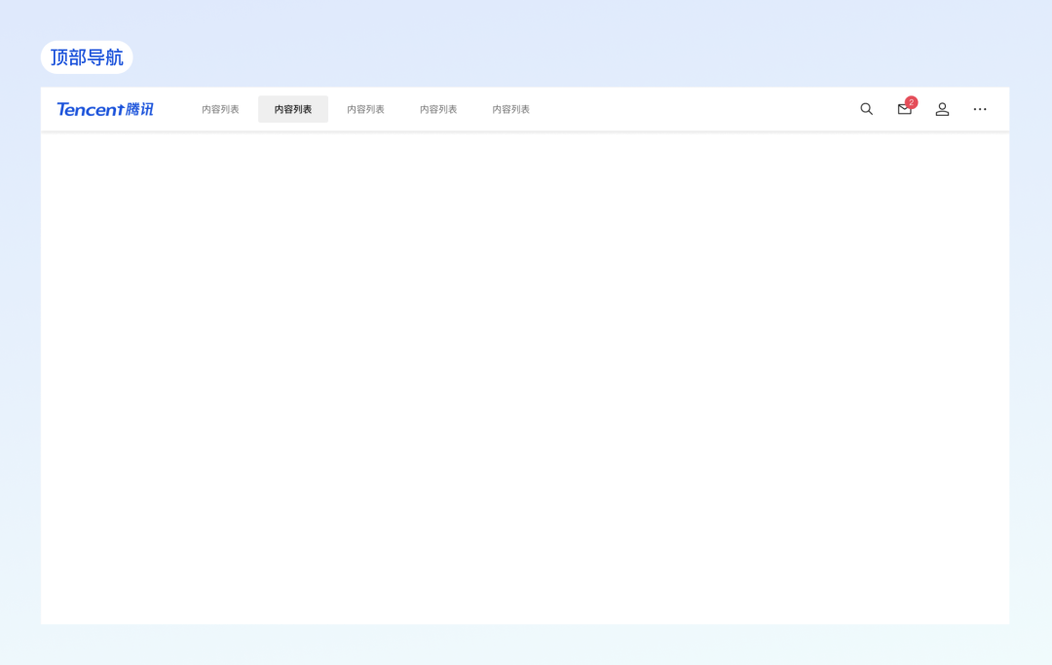Open the three-dot more options menu
The image size is (1052, 665).
coord(980,109)
